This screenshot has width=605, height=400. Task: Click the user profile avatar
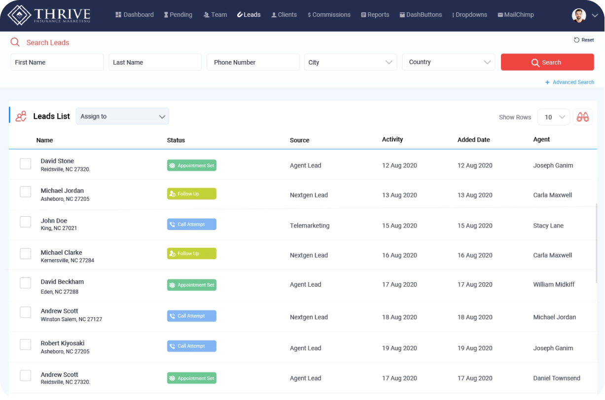point(579,15)
